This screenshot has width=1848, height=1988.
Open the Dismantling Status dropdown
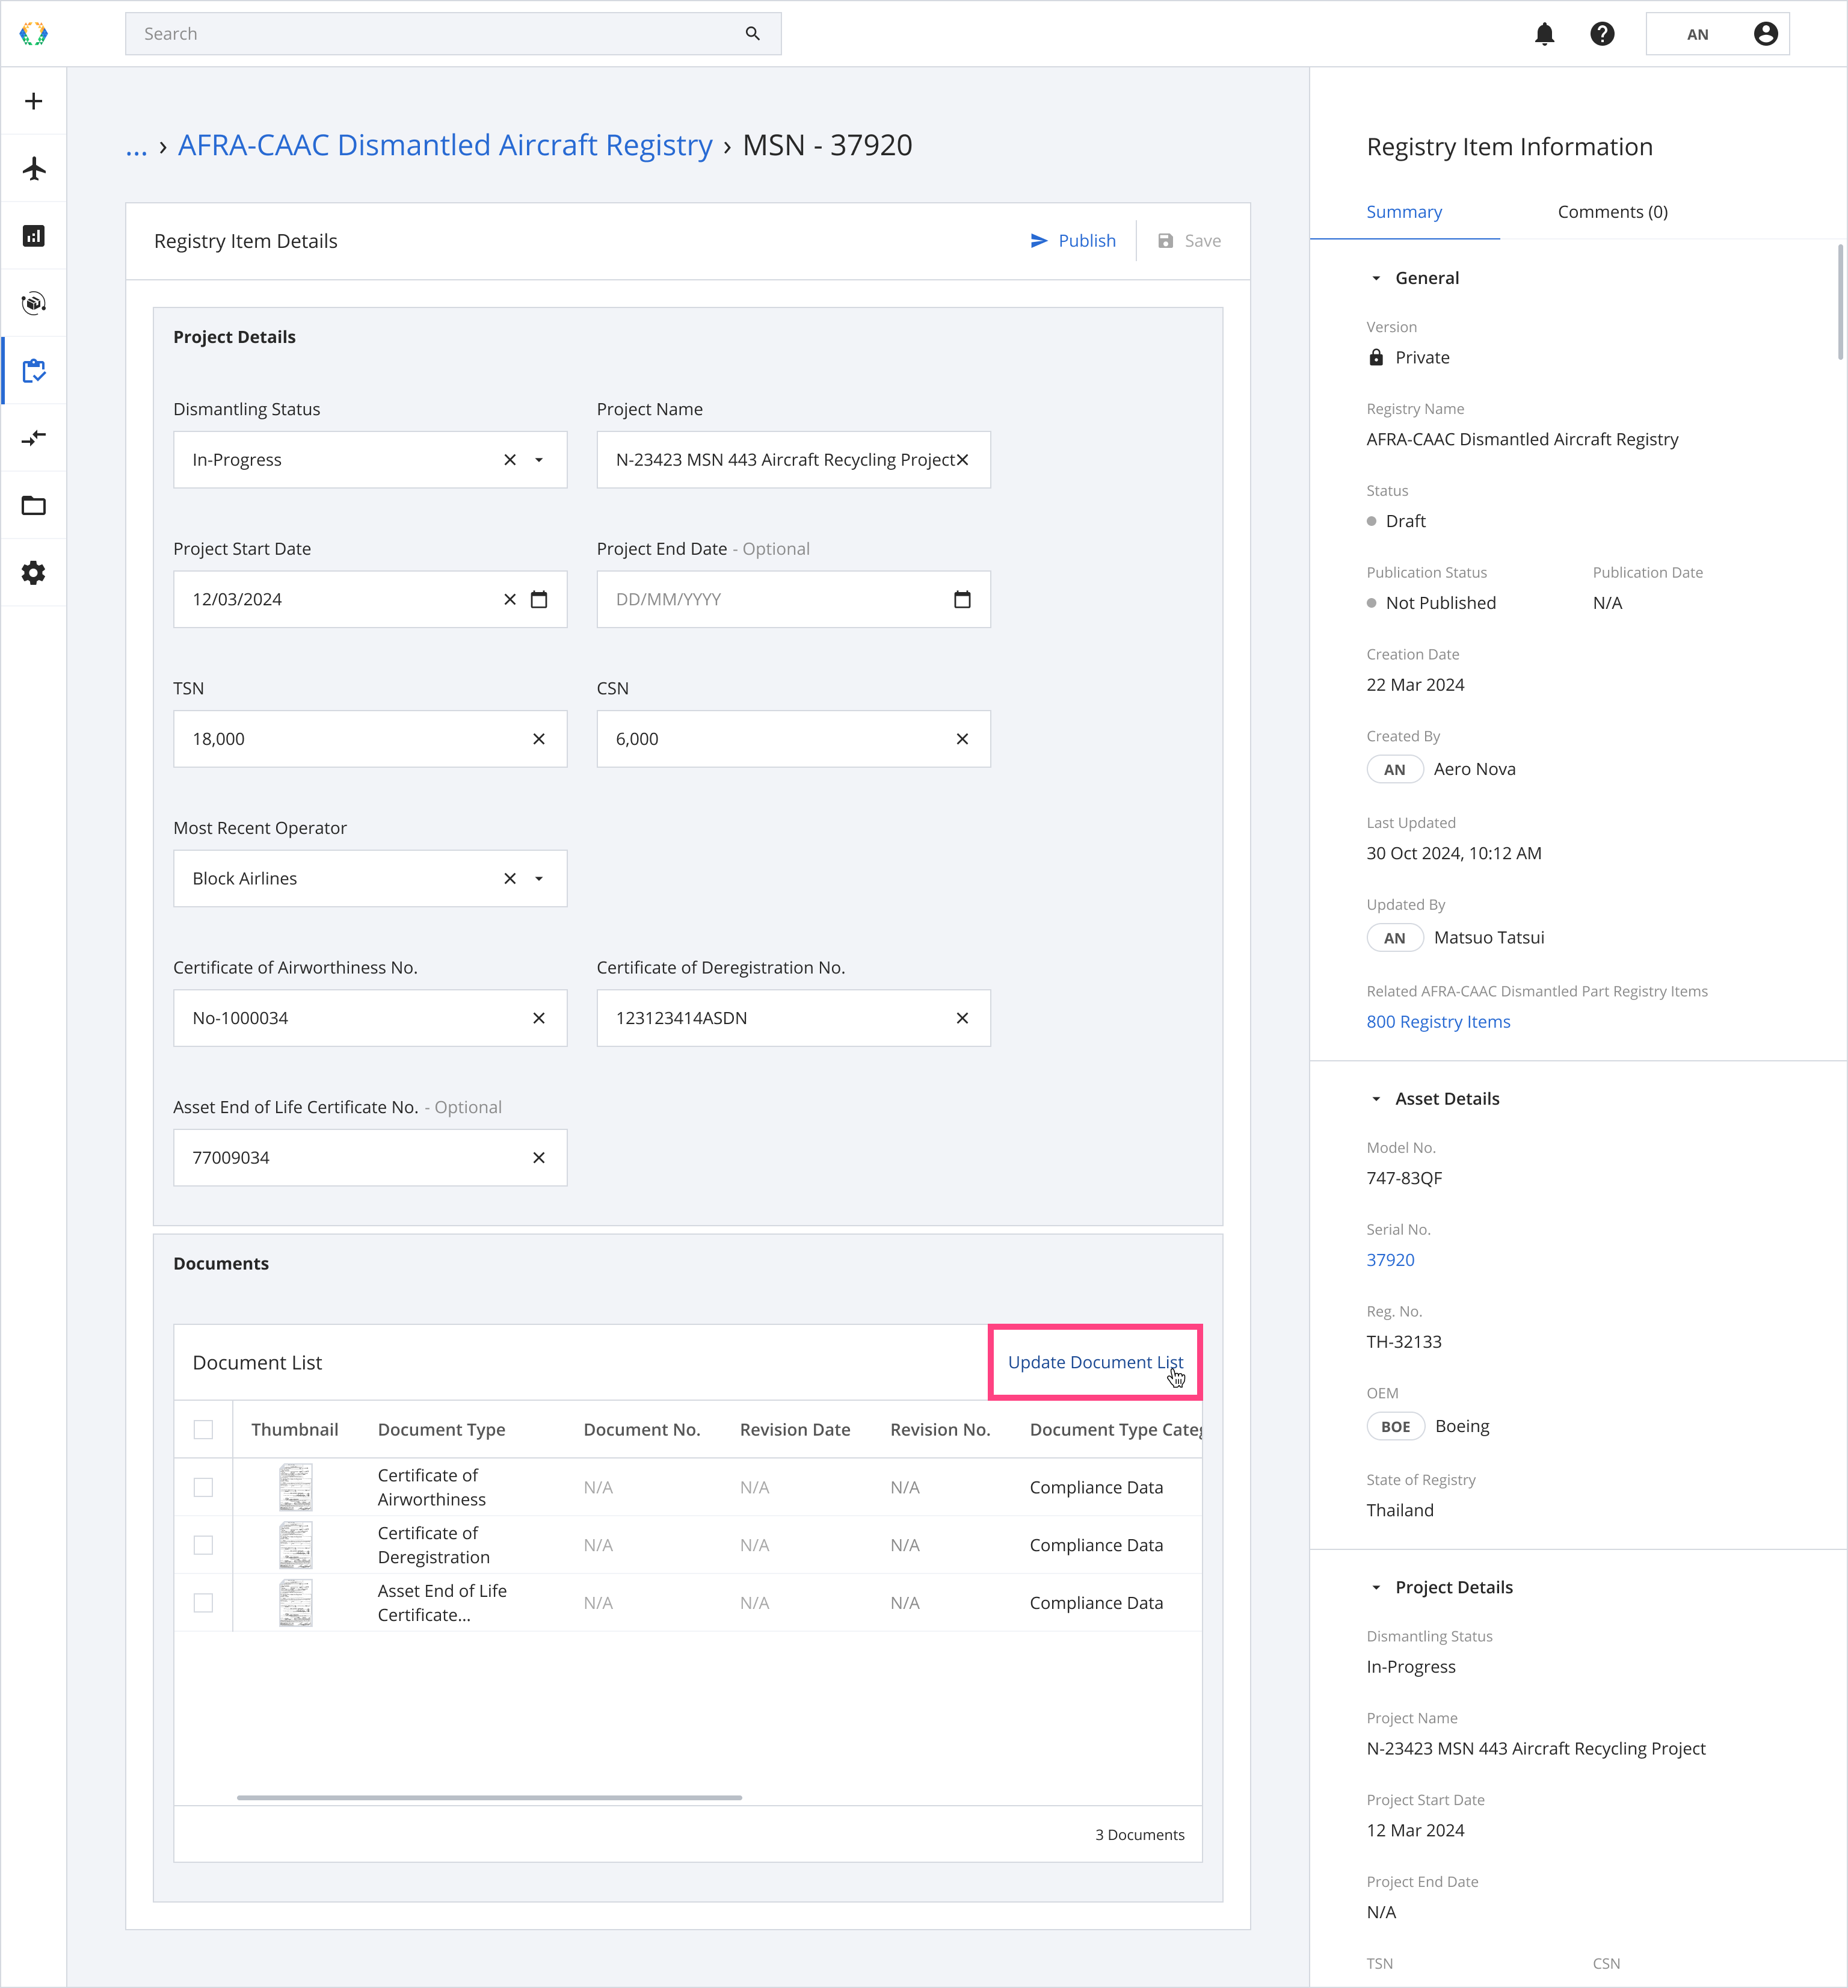[539, 460]
